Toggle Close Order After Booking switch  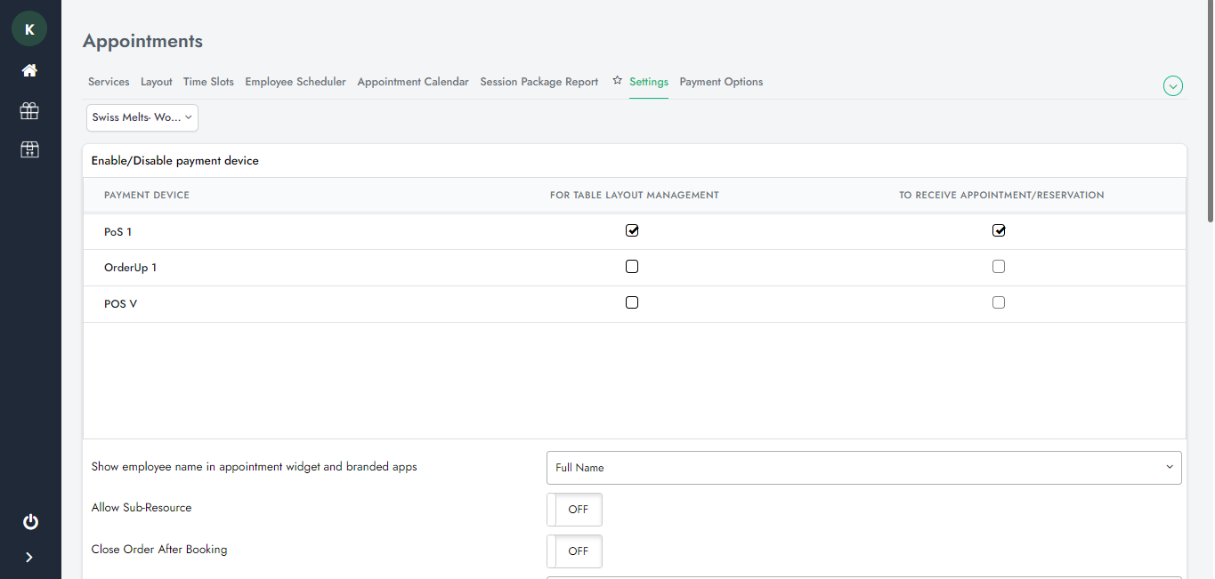point(574,551)
